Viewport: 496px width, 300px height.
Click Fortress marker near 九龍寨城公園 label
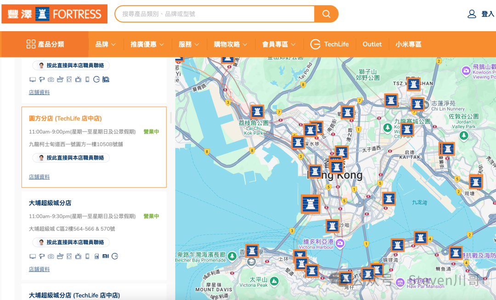pyautogui.click(x=407, y=129)
